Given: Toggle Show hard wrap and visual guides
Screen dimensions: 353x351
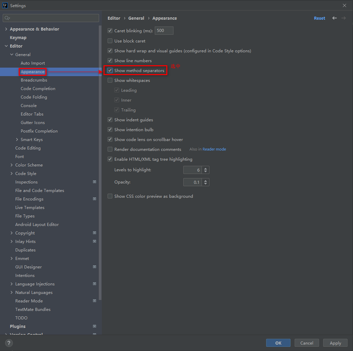Looking at the screenshot, I should [110, 51].
